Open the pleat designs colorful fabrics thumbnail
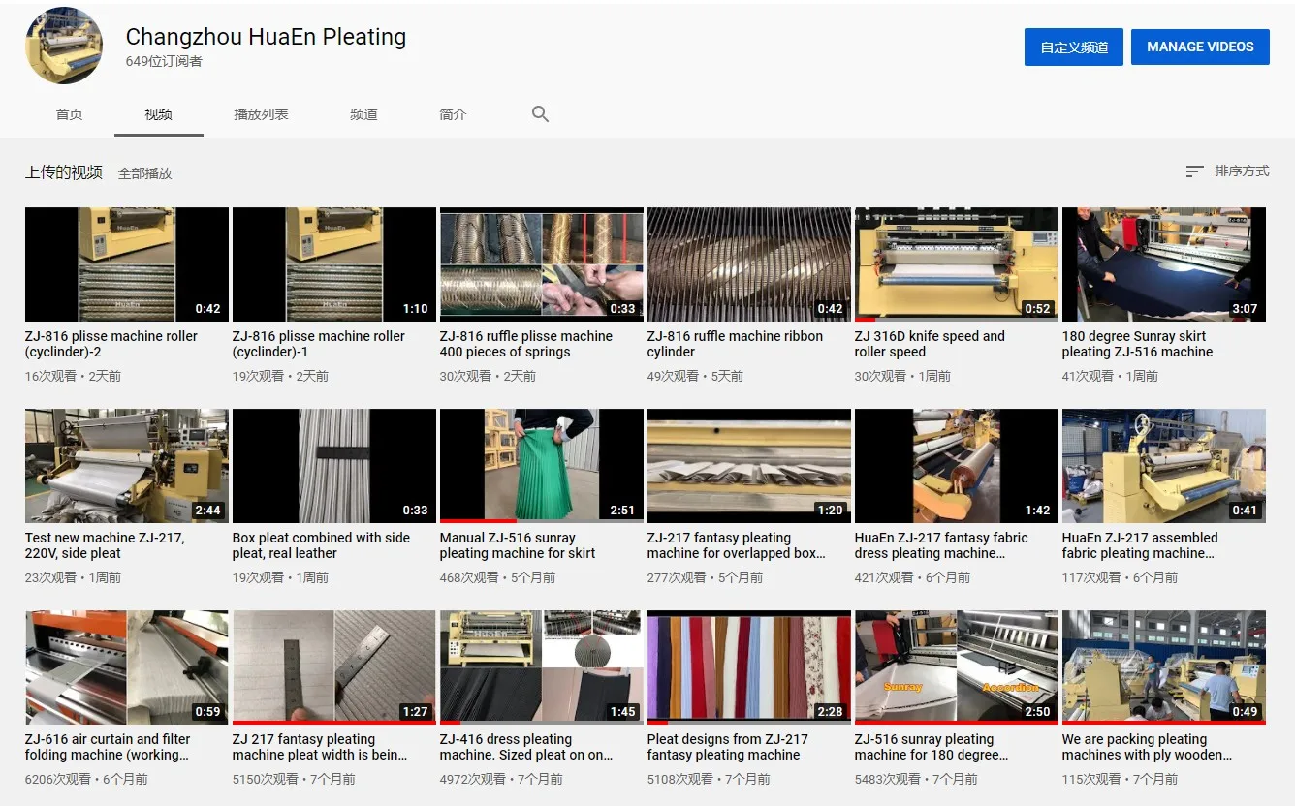This screenshot has width=1295, height=806. 748,666
